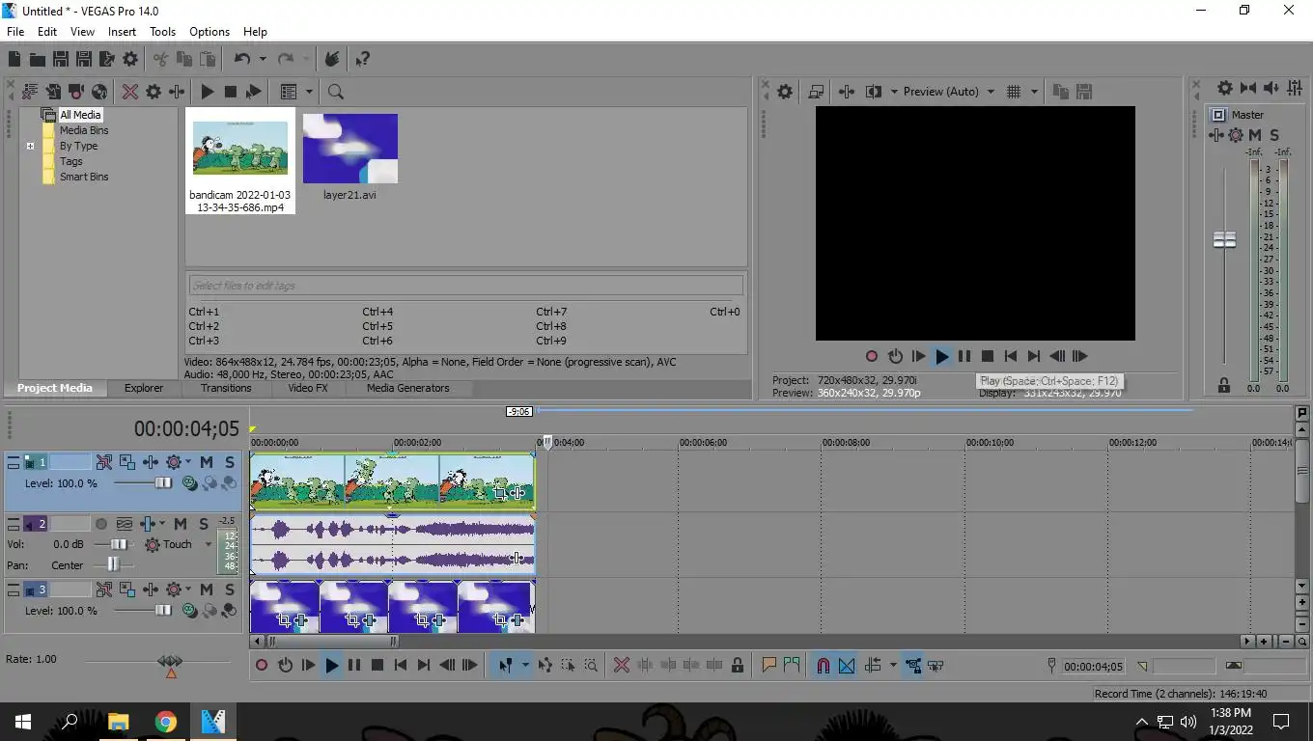Mute video track 1
This screenshot has width=1313, height=741.
click(207, 462)
